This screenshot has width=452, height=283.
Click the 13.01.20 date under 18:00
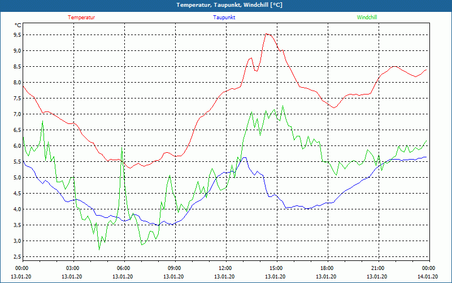(x=326, y=277)
